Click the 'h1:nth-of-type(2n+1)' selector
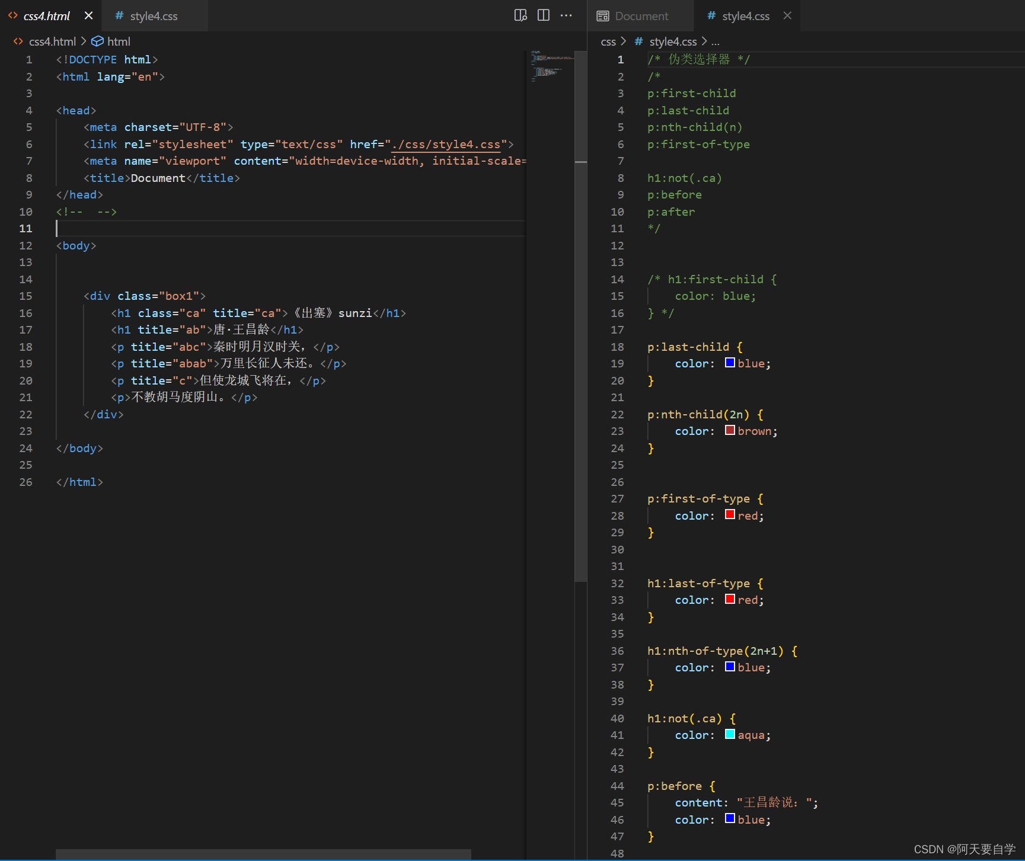The image size is (1025, 861). (716, 651)
